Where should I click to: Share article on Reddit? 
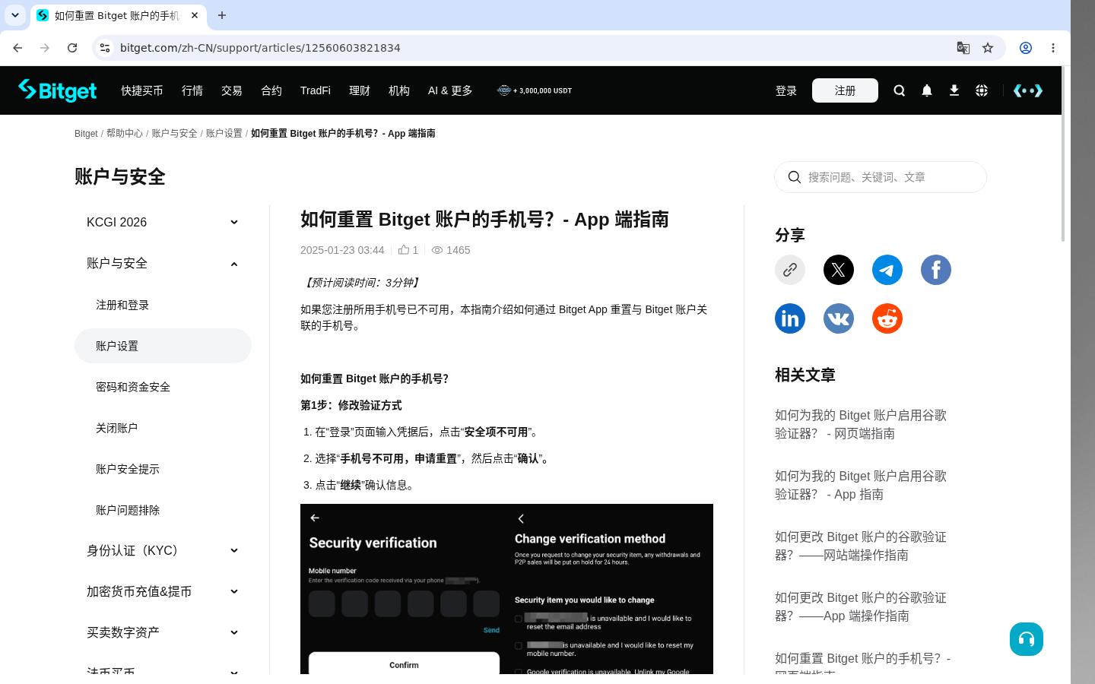(887, 318)
